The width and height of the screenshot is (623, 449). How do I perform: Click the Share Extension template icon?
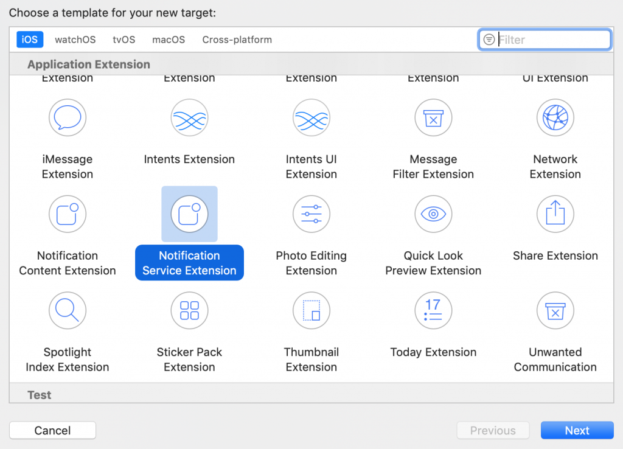point(555,214)
